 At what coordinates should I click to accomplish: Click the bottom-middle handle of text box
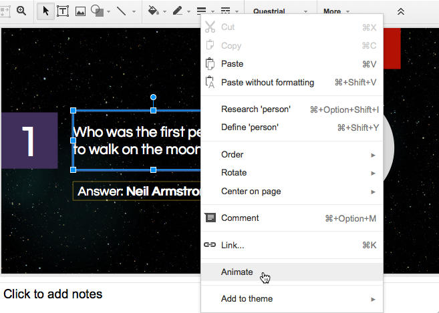(153, 170)
